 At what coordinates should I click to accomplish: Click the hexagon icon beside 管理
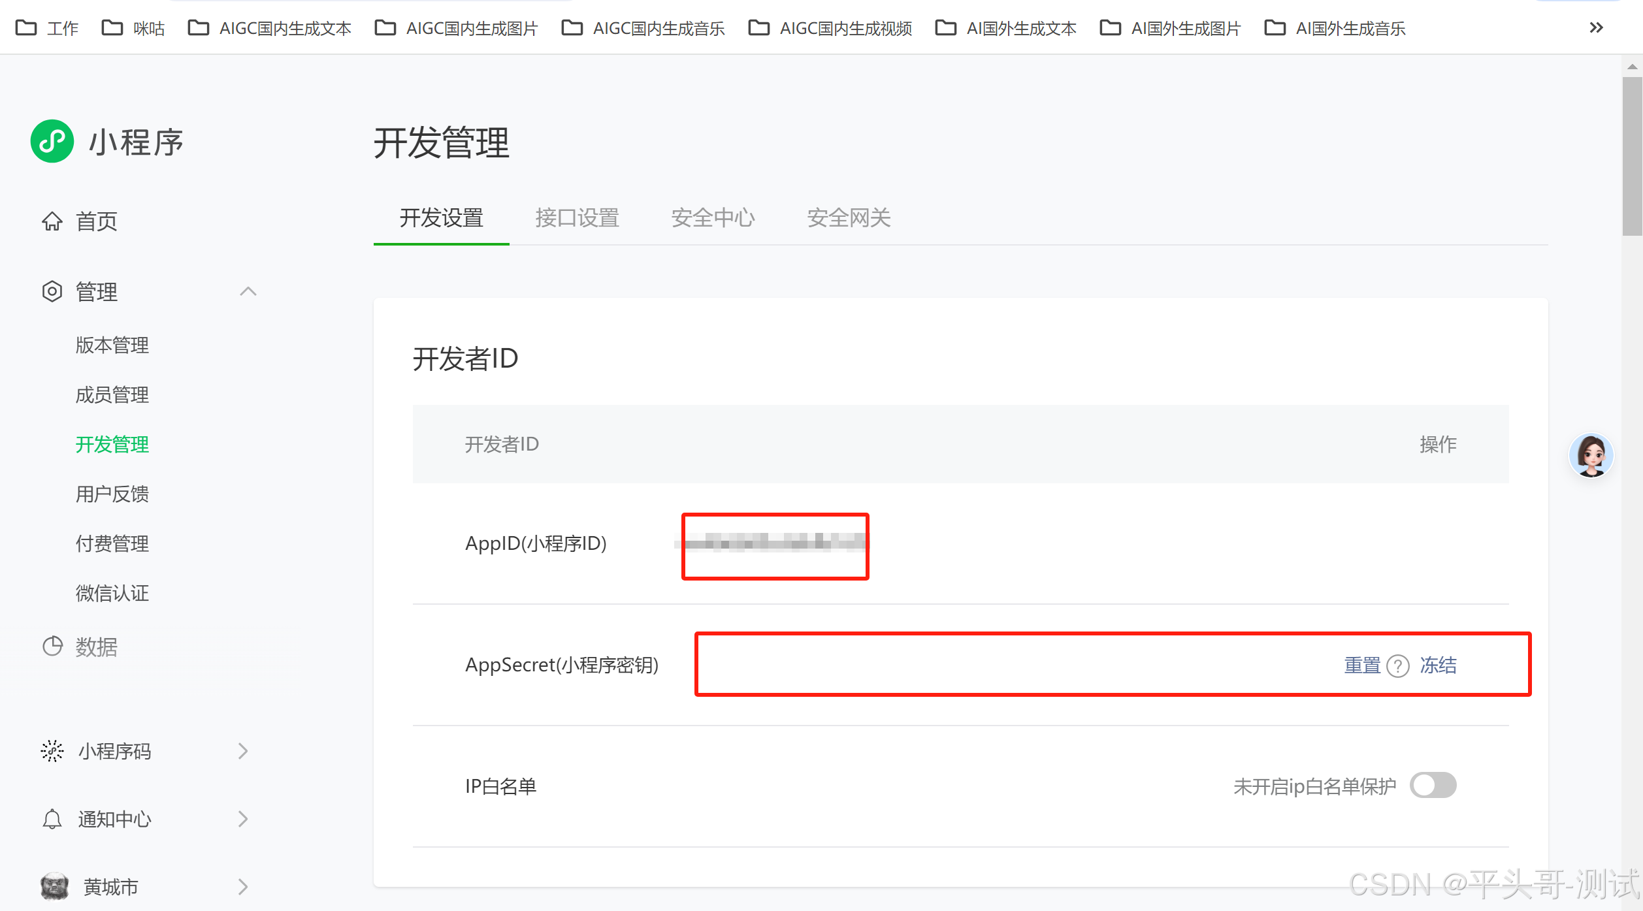click(52, 291)
